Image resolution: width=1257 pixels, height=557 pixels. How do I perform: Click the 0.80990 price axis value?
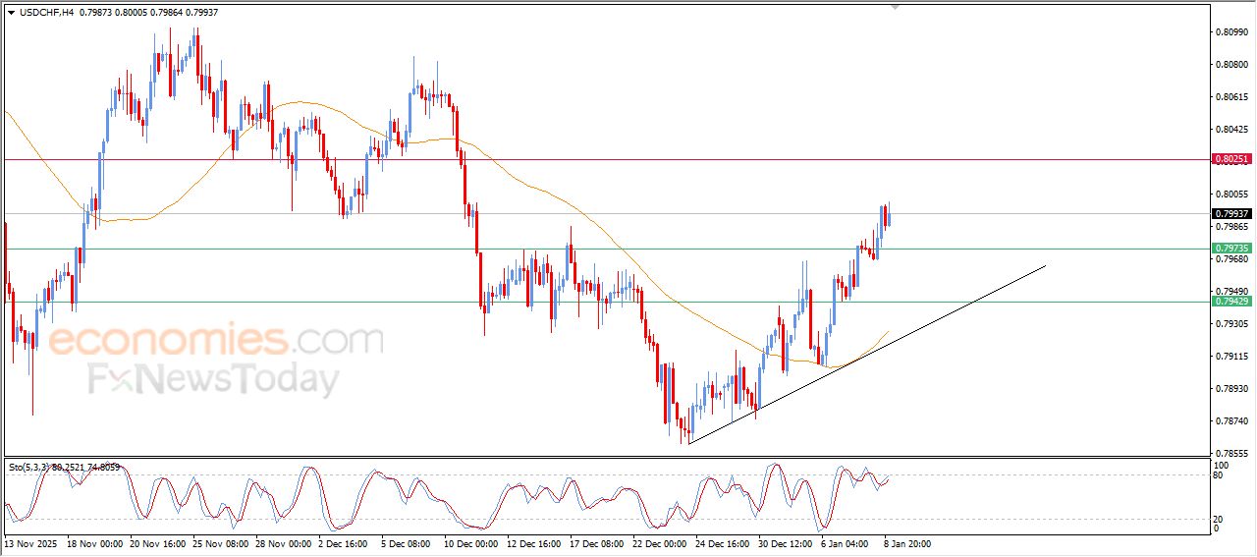[1230, 32]
